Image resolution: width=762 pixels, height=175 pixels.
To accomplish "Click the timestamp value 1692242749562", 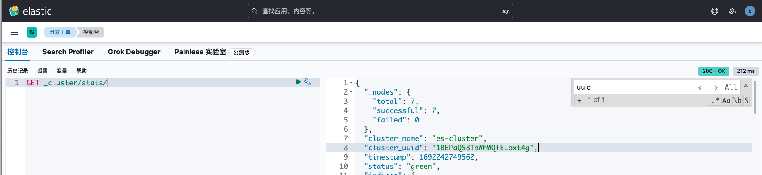I will pos(447,157).
